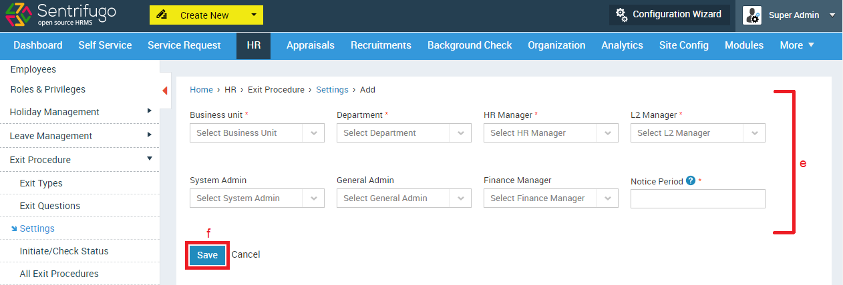Open the Finance Manager dropdown

click(x=551, y=198)
